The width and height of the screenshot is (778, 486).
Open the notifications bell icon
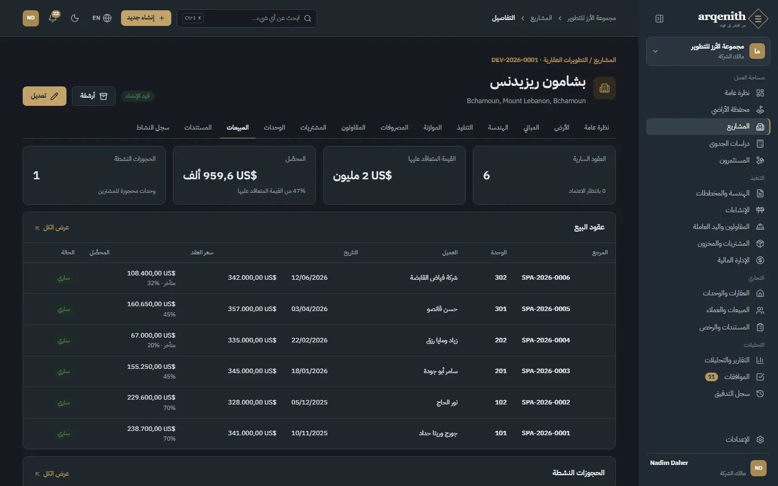click(x=53, y=18)
